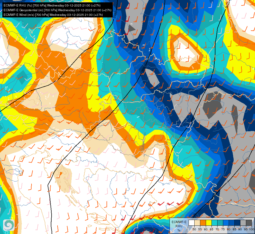Select the ECMWF-E RHU 700 hPa title line
This screenshot has width=255, height=234.
coord(52,5)
